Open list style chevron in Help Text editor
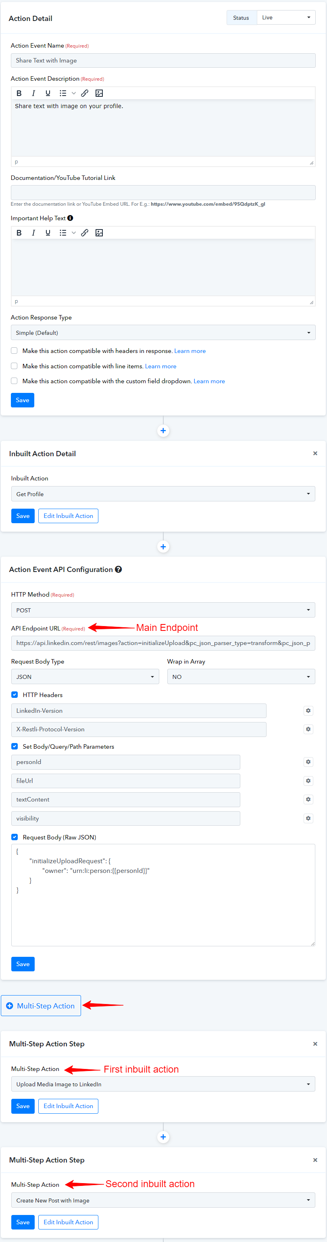 coord(74,232)
